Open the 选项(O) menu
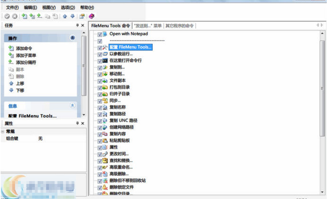327x199 pixels. click(x=68, y=8)
